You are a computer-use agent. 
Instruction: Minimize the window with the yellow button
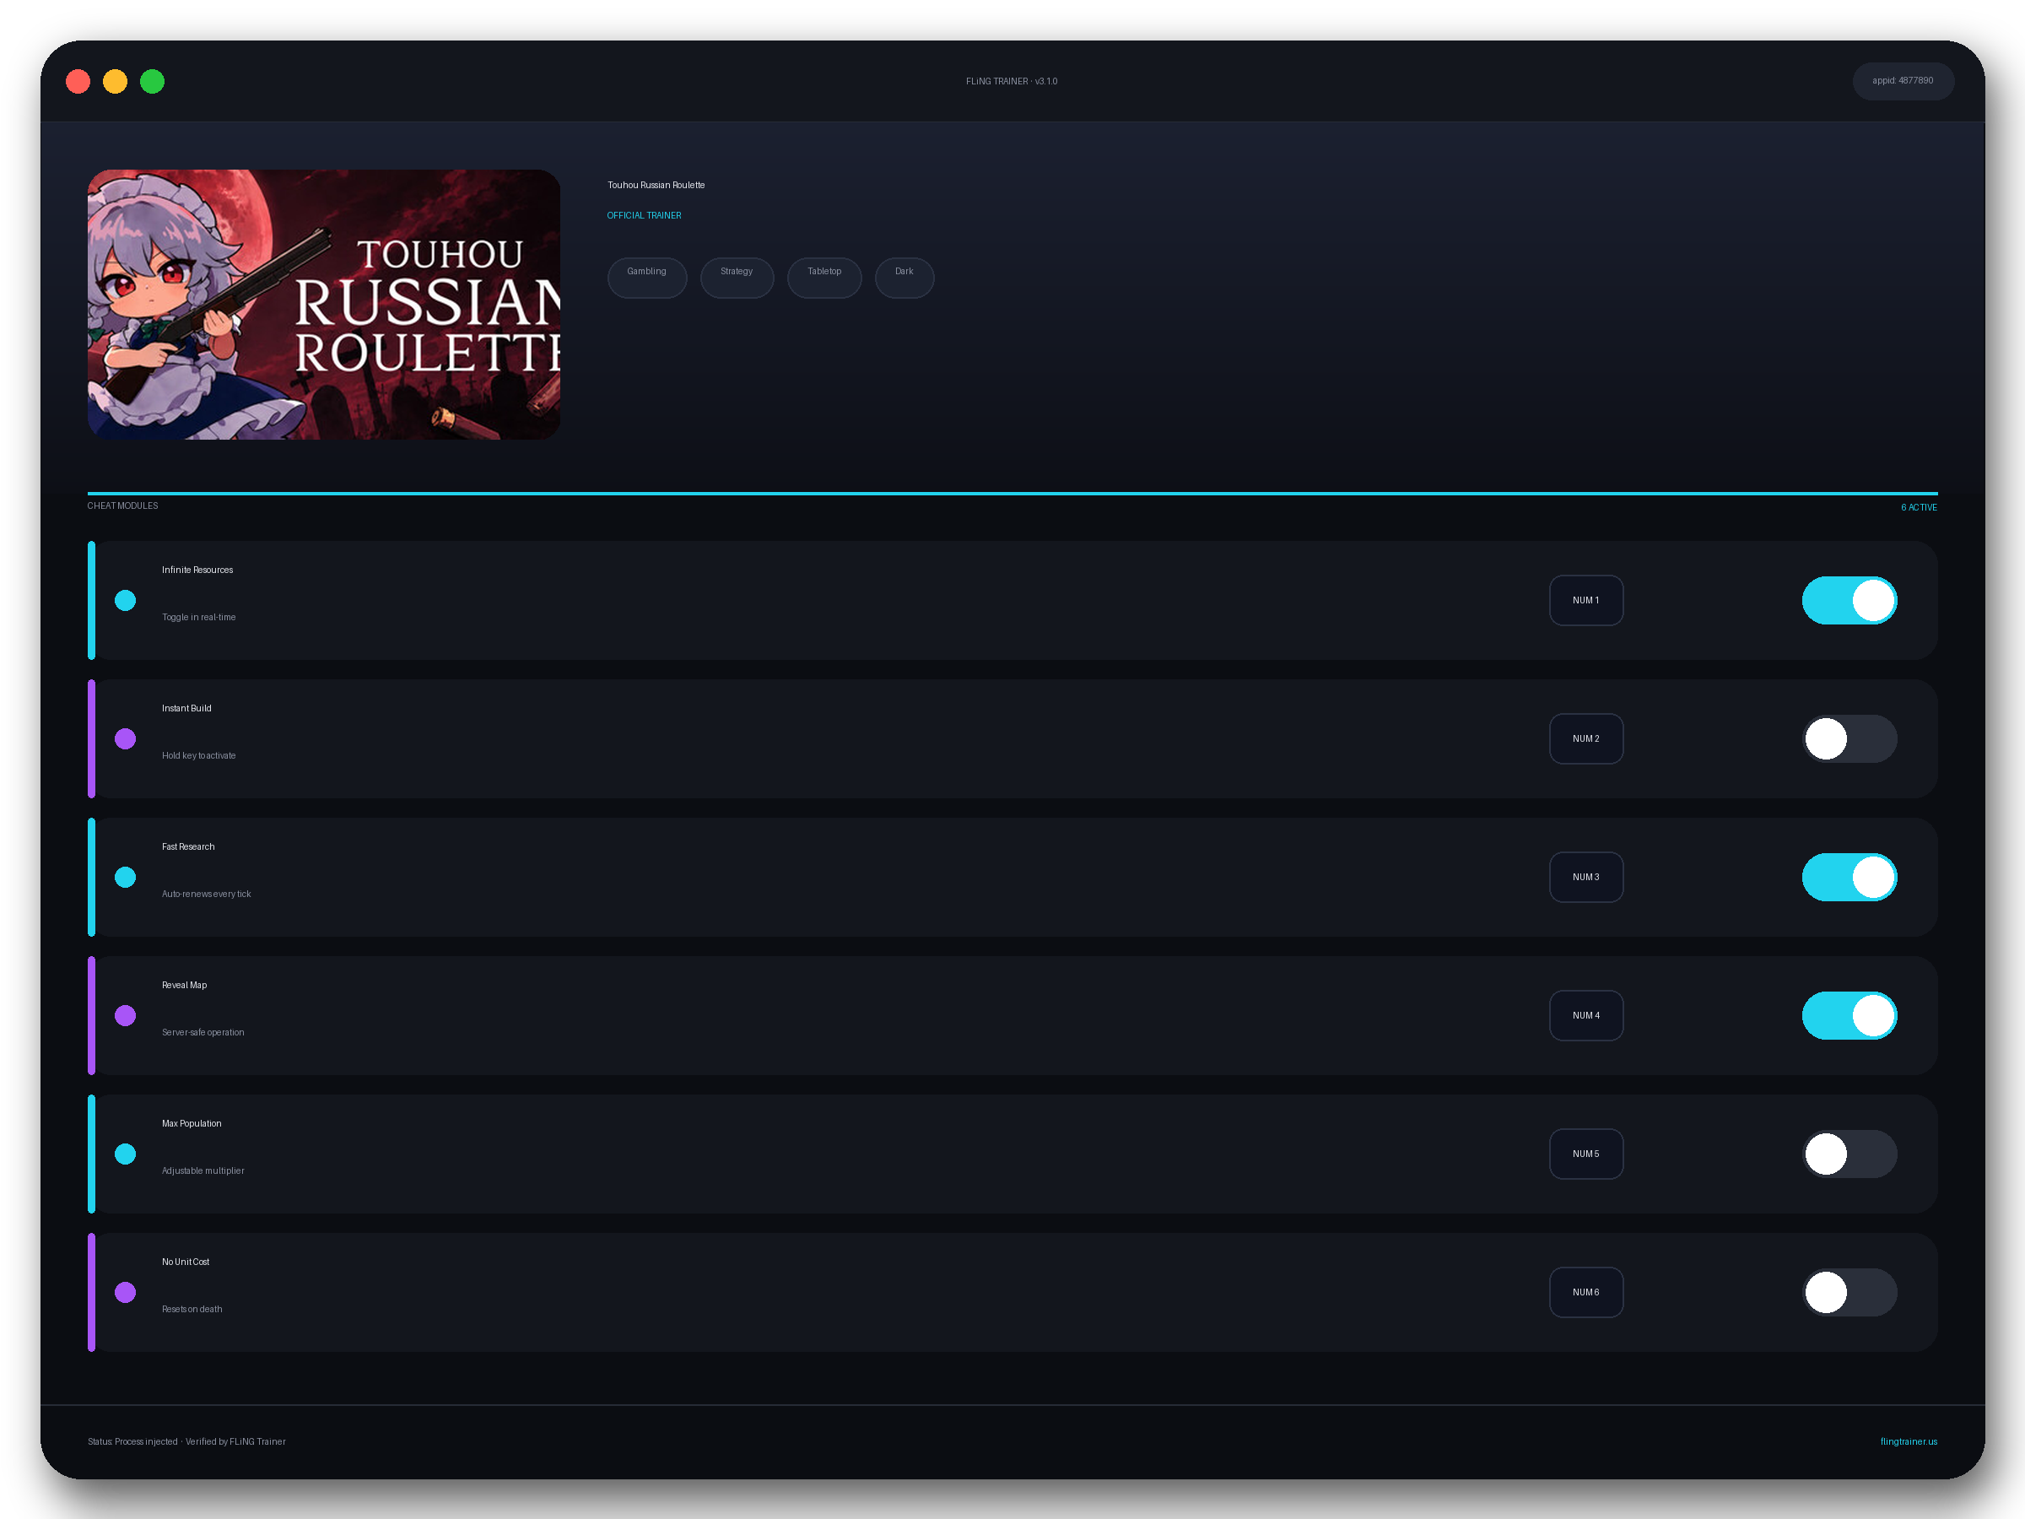click(x=115, y=82)
